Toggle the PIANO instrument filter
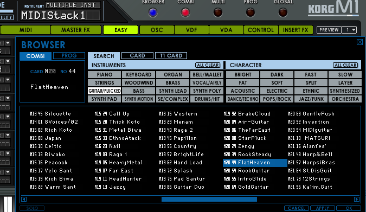Screen dimensions: 366x212 [x=105, y=75]
